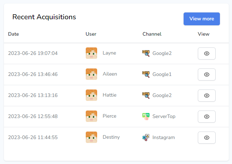Select the user name Destiny
Screen dimensions: 232x164
point(111,137)
